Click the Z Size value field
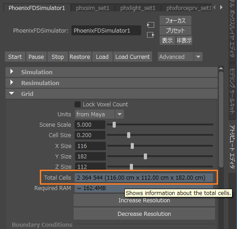Viewport: 237px width, 229px height. (x=90, y=167)
